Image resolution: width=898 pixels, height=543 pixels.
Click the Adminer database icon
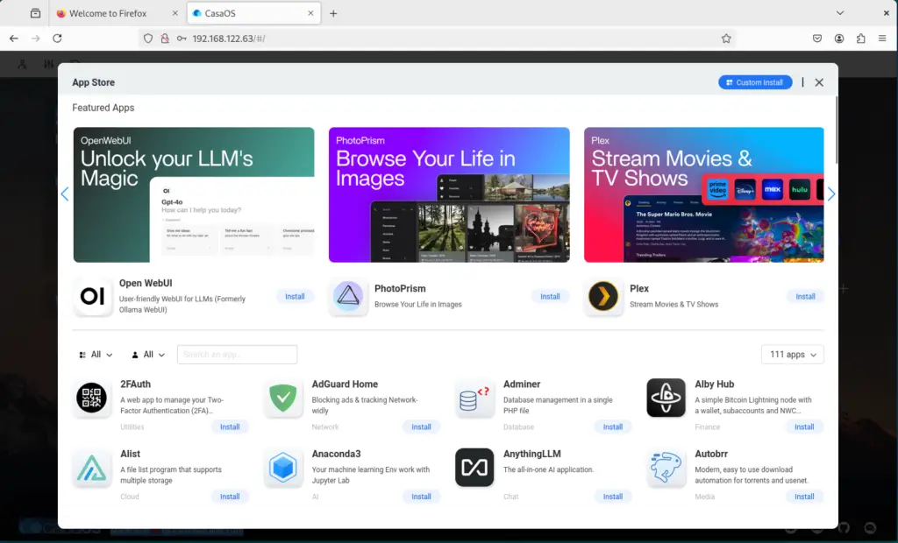474,399
